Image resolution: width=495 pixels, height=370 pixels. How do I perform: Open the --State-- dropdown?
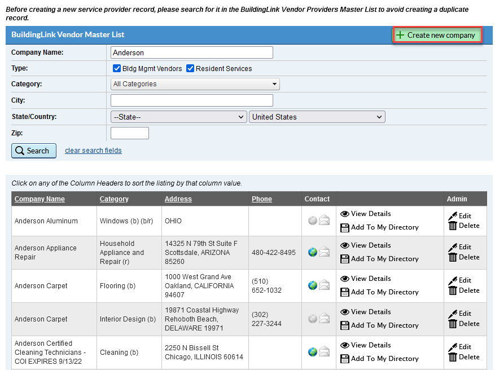tap(179, 117)
